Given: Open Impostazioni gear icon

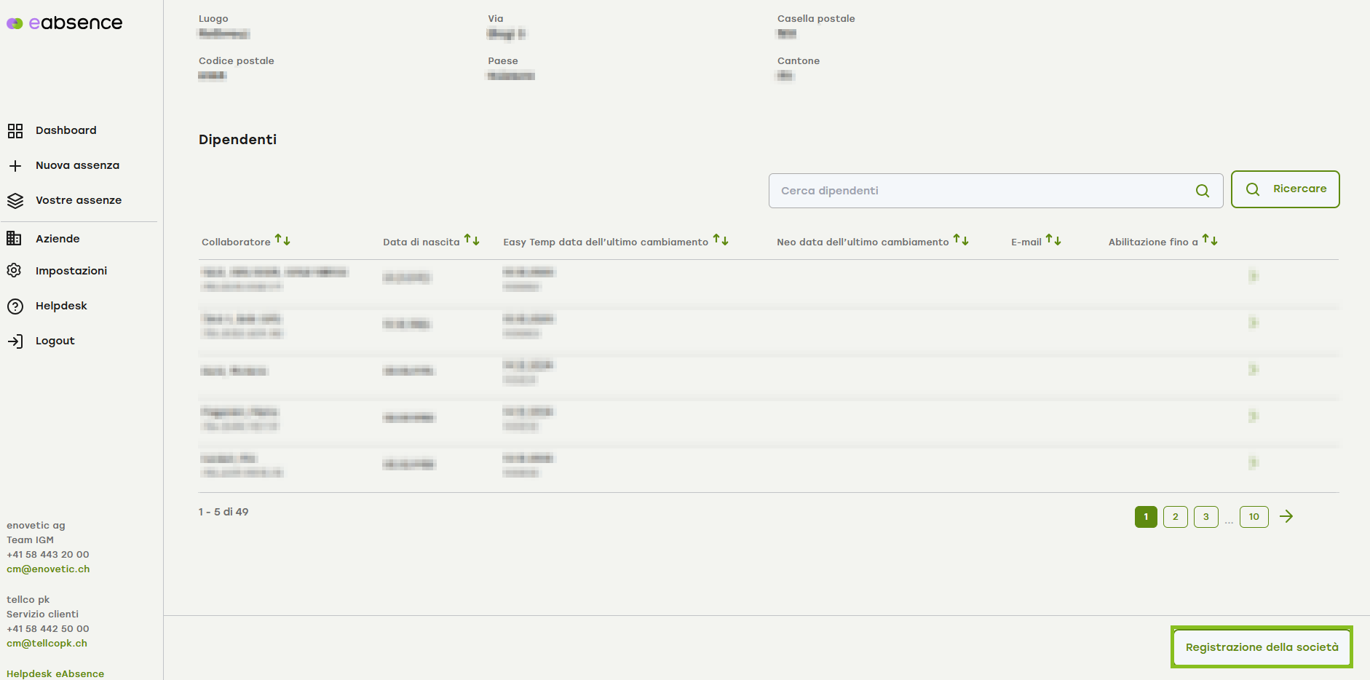Looking at the screenshot, I should [x=15, y=271].
